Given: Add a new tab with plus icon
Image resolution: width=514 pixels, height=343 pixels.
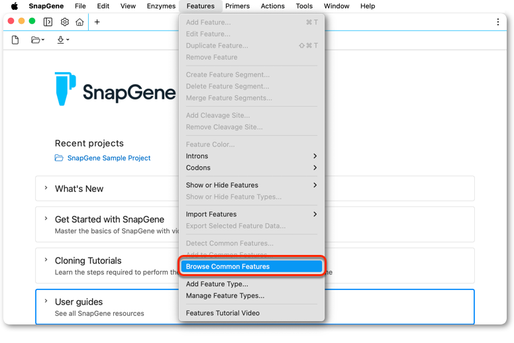Looking at the screenshot, I should pyautogui.click(x=97, y=22).
